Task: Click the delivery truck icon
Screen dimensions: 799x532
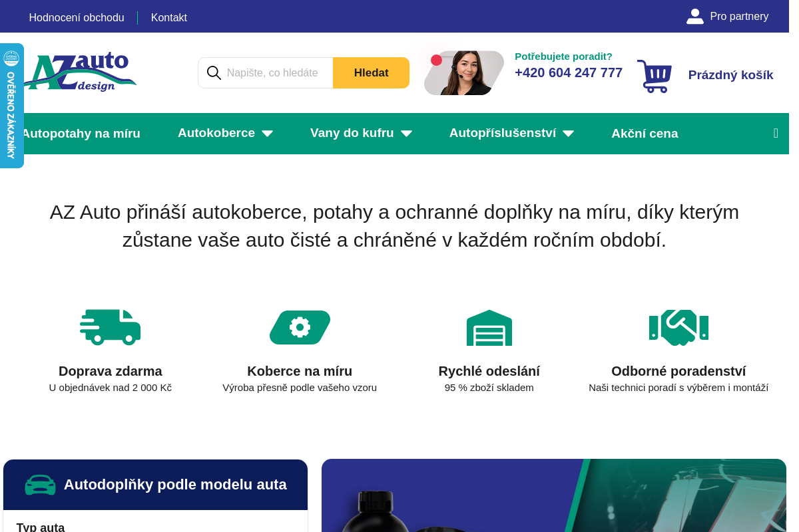Action: coord(111,327)
